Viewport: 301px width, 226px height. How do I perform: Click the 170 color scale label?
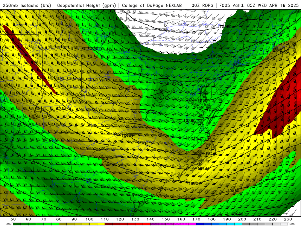[x=196, y=219]
